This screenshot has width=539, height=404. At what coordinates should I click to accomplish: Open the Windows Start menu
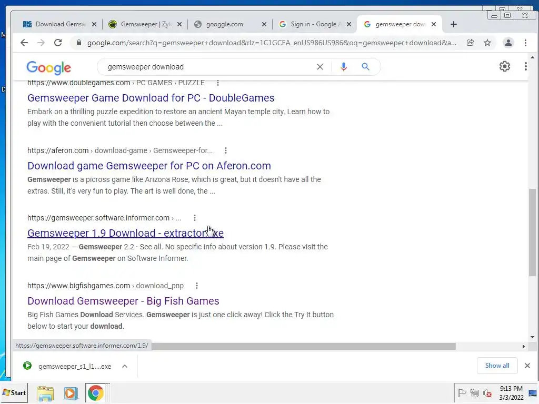14,392
